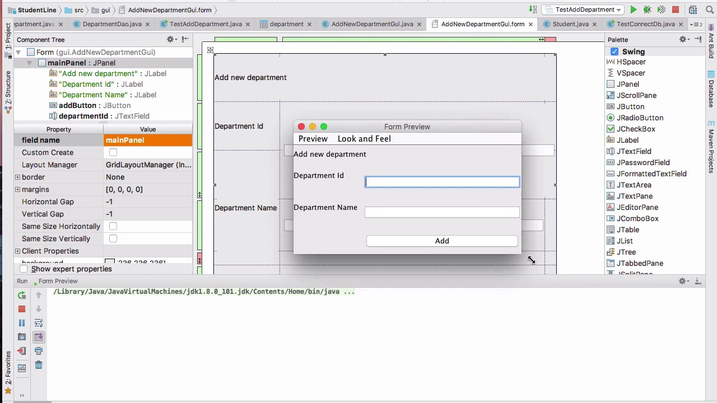Image resolution: width=717 pixels, height=403 pixels.
Task: Click the exit icon in the Run panel
Action: tap(22, 351)
